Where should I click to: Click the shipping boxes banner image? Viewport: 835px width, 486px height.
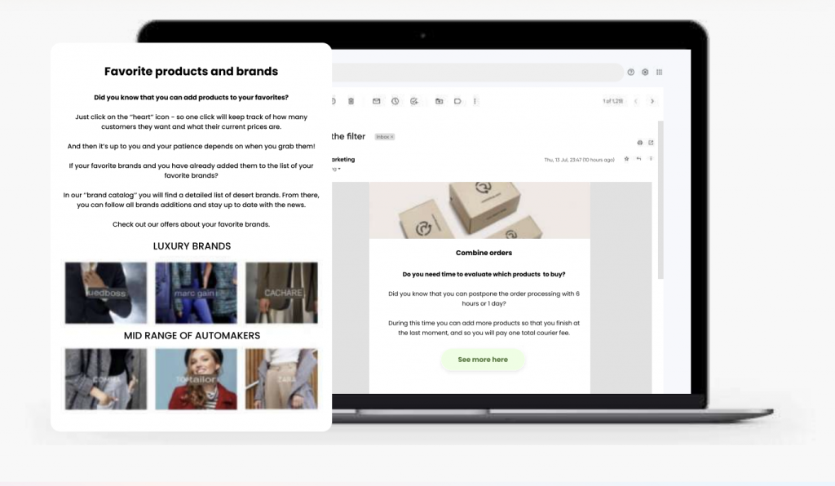click(479, 210)
